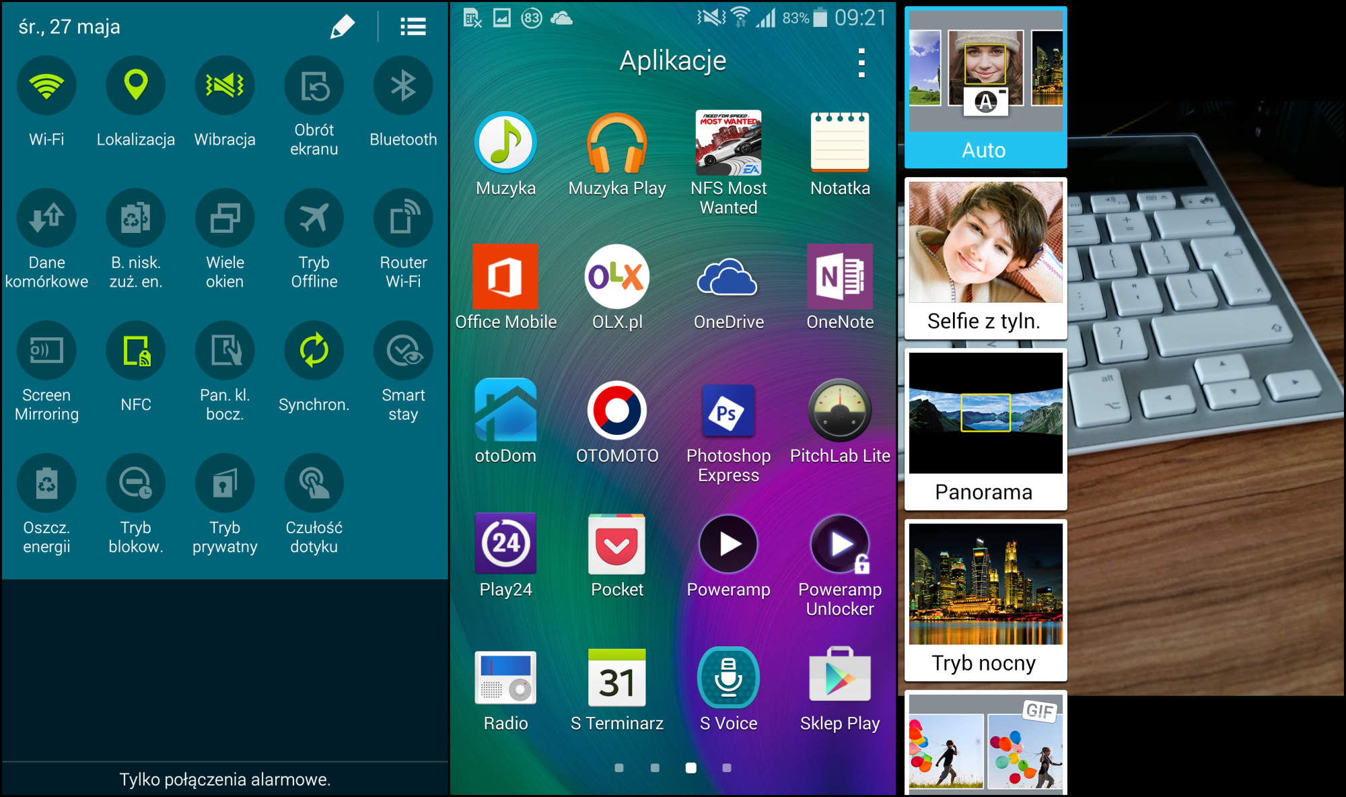The width and height of the screenshot is (1346, 797).
Task: Enable Tryb prywatny private mode
Action: pyautogui.click(x=225, y=483)
